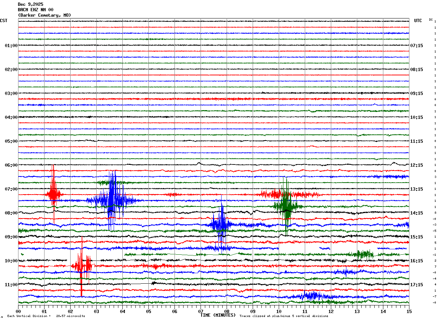Click the TIME (MINUTES) axis title

click(218, 315)
